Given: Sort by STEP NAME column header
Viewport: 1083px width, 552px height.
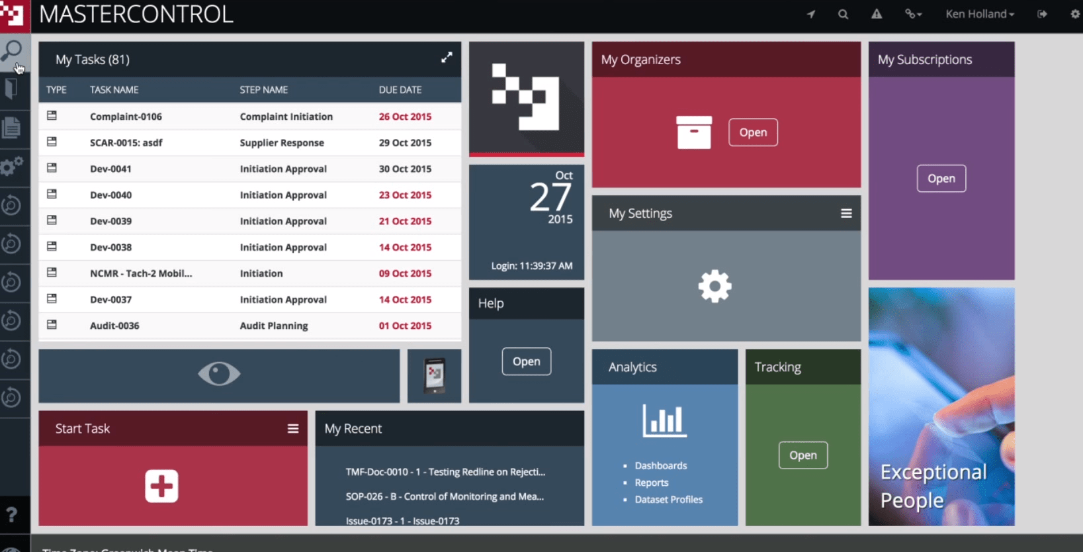Looking at the screenshot, I should pos(264,89).
